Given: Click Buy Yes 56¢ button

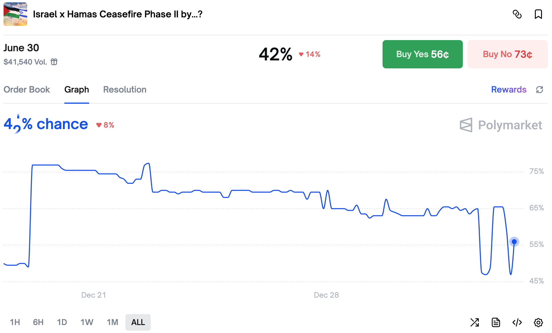Looking at the screenshot, I should 422,54.
